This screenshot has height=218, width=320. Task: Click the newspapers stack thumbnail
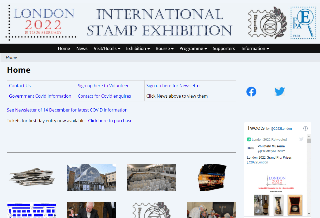coord(32,177)
